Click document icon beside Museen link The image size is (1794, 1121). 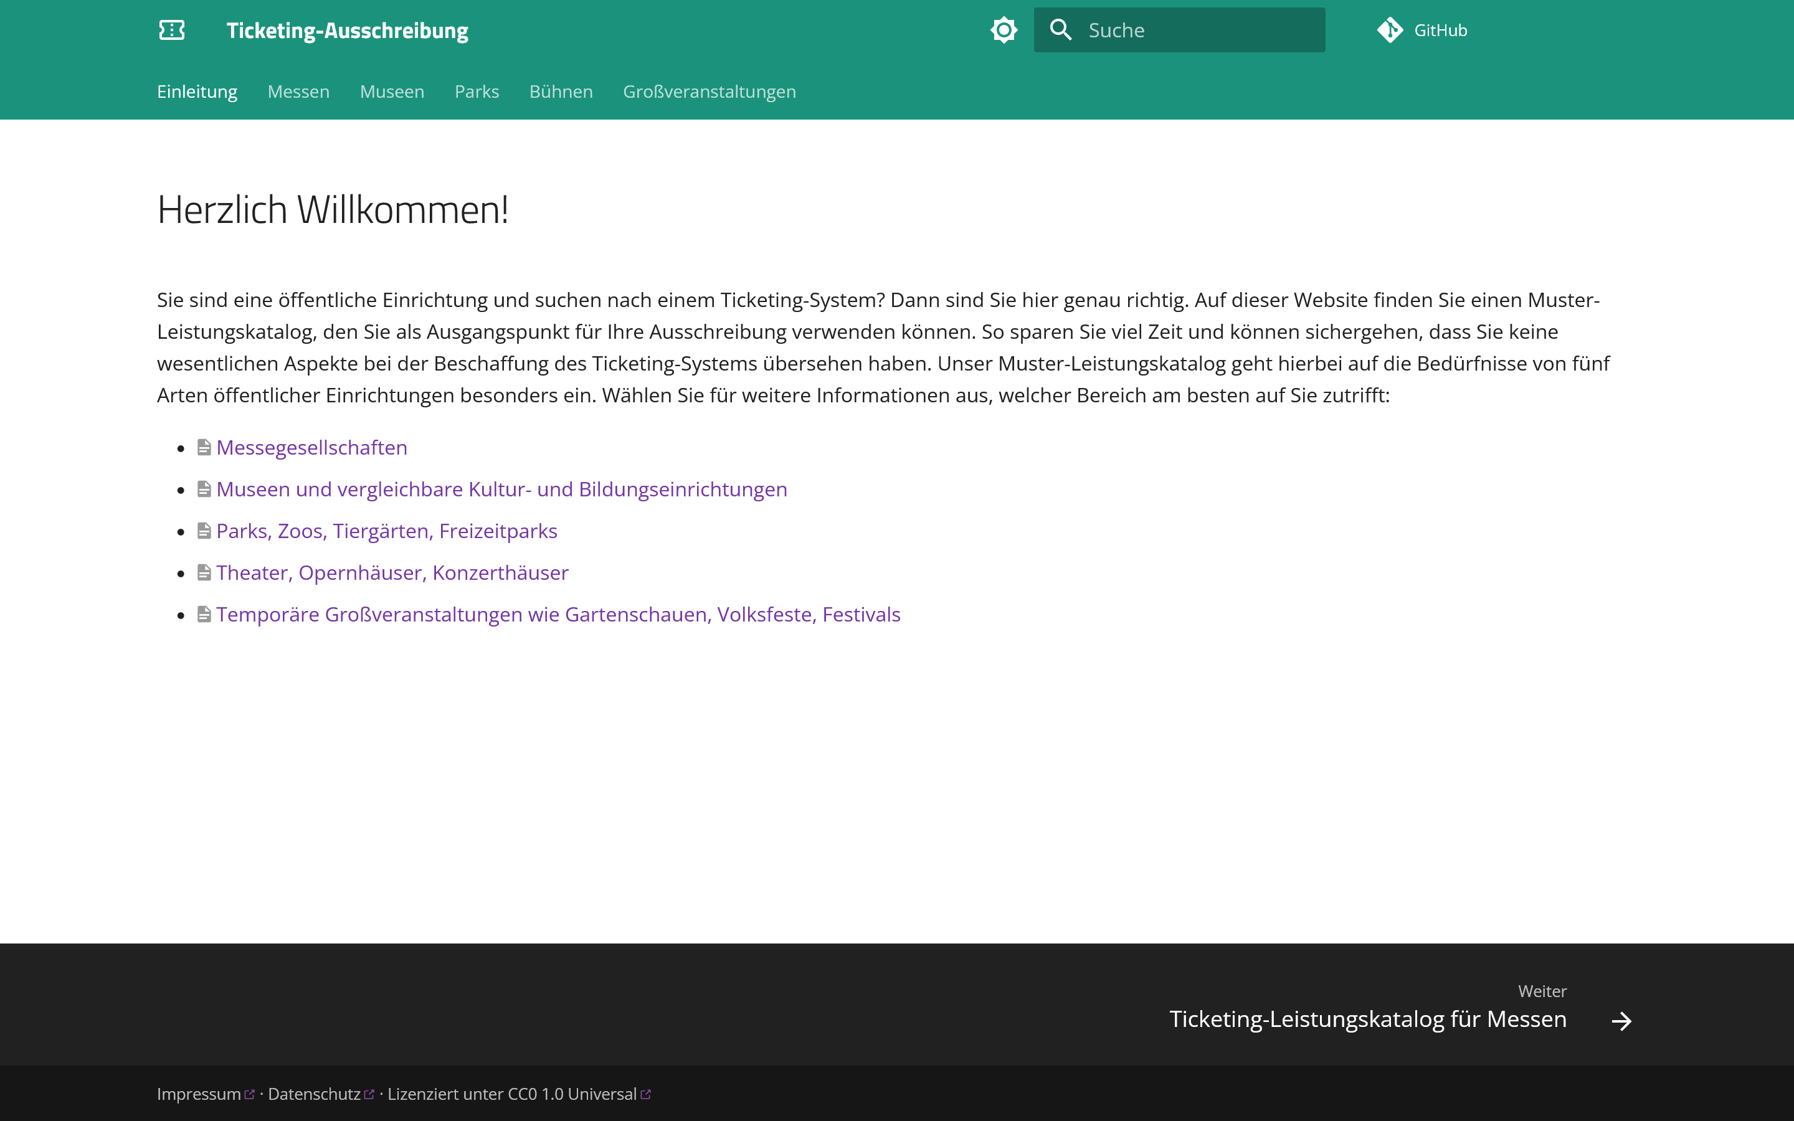tap(204, 490)
